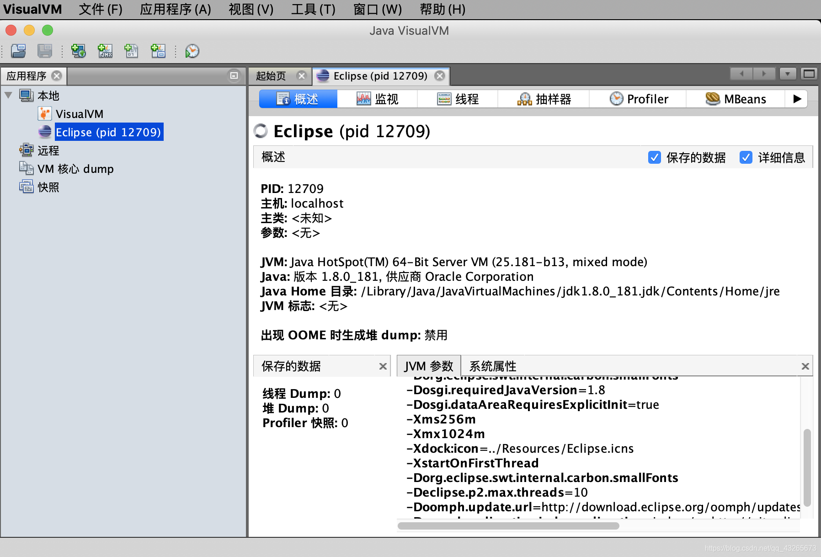Click the 堆 Dump: 0 entry

[296, 408]
